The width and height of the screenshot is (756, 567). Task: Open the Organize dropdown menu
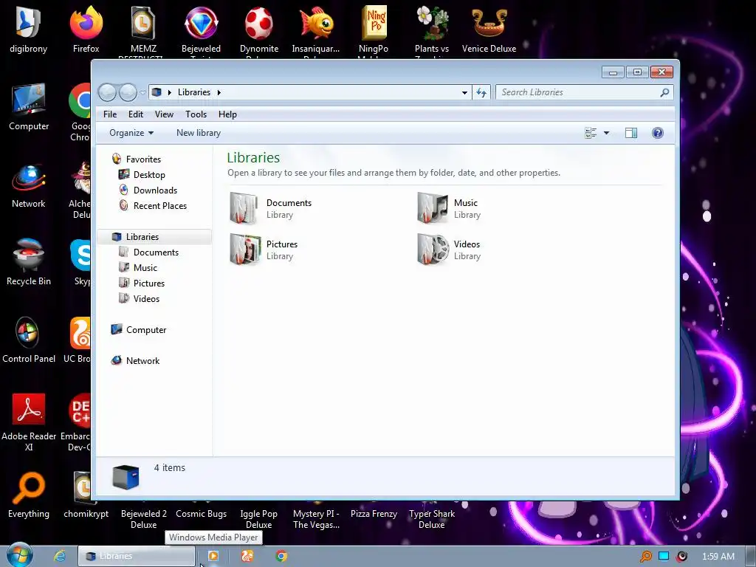point(131,133)
